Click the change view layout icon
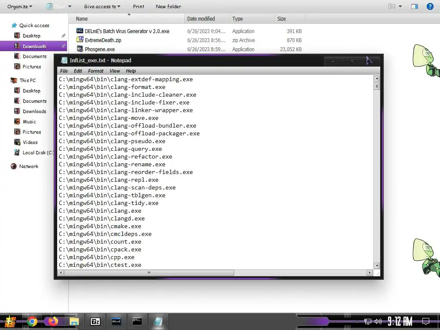Viewport: 440px width, 330px height. 392,6
